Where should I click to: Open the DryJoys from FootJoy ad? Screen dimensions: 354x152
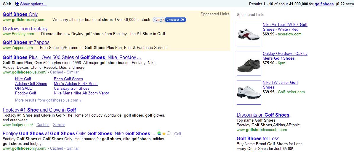click(25, 29)
